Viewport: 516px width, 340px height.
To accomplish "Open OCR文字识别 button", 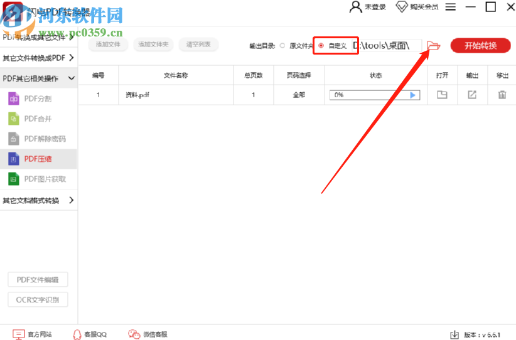I will pyautogui.click(x=38, y=300).
